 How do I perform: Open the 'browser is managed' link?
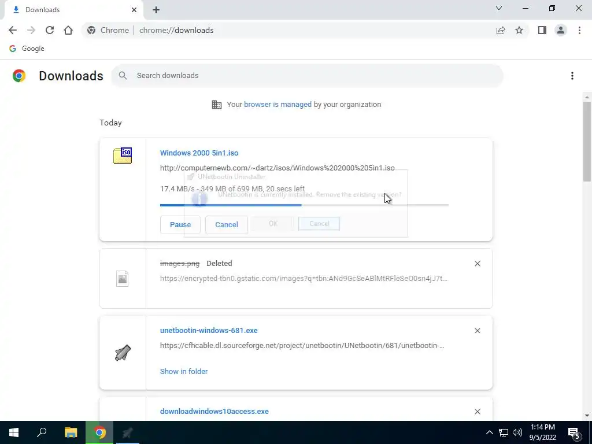(x=277, y=105)
